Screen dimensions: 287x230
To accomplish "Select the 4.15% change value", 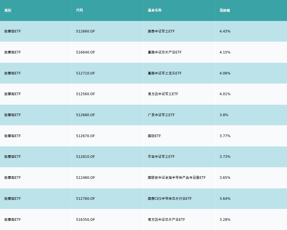I will tap(225, 52).
